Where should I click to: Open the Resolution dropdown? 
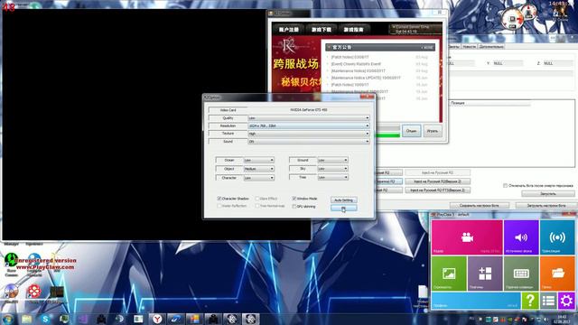(x=309, y=125)
